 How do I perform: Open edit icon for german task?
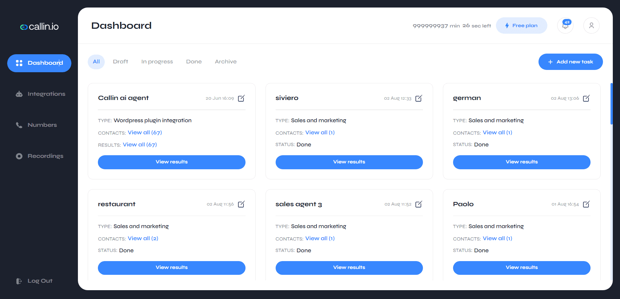(x=586, y=98)
